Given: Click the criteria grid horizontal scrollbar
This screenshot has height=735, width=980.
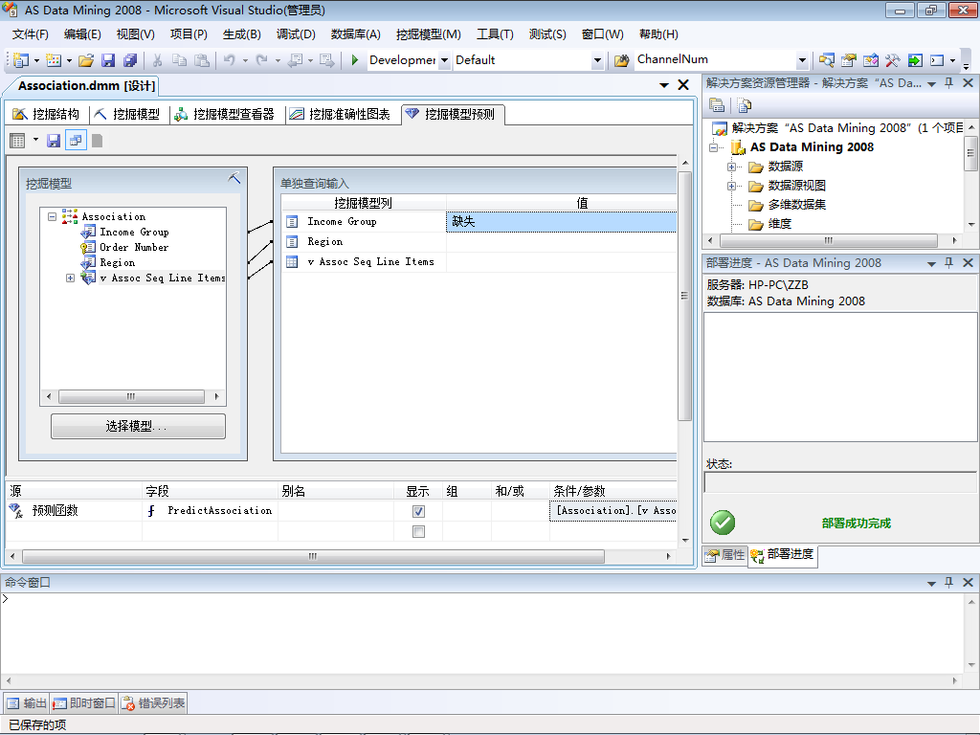Looking at the screenshot, I should coord(313,556).
